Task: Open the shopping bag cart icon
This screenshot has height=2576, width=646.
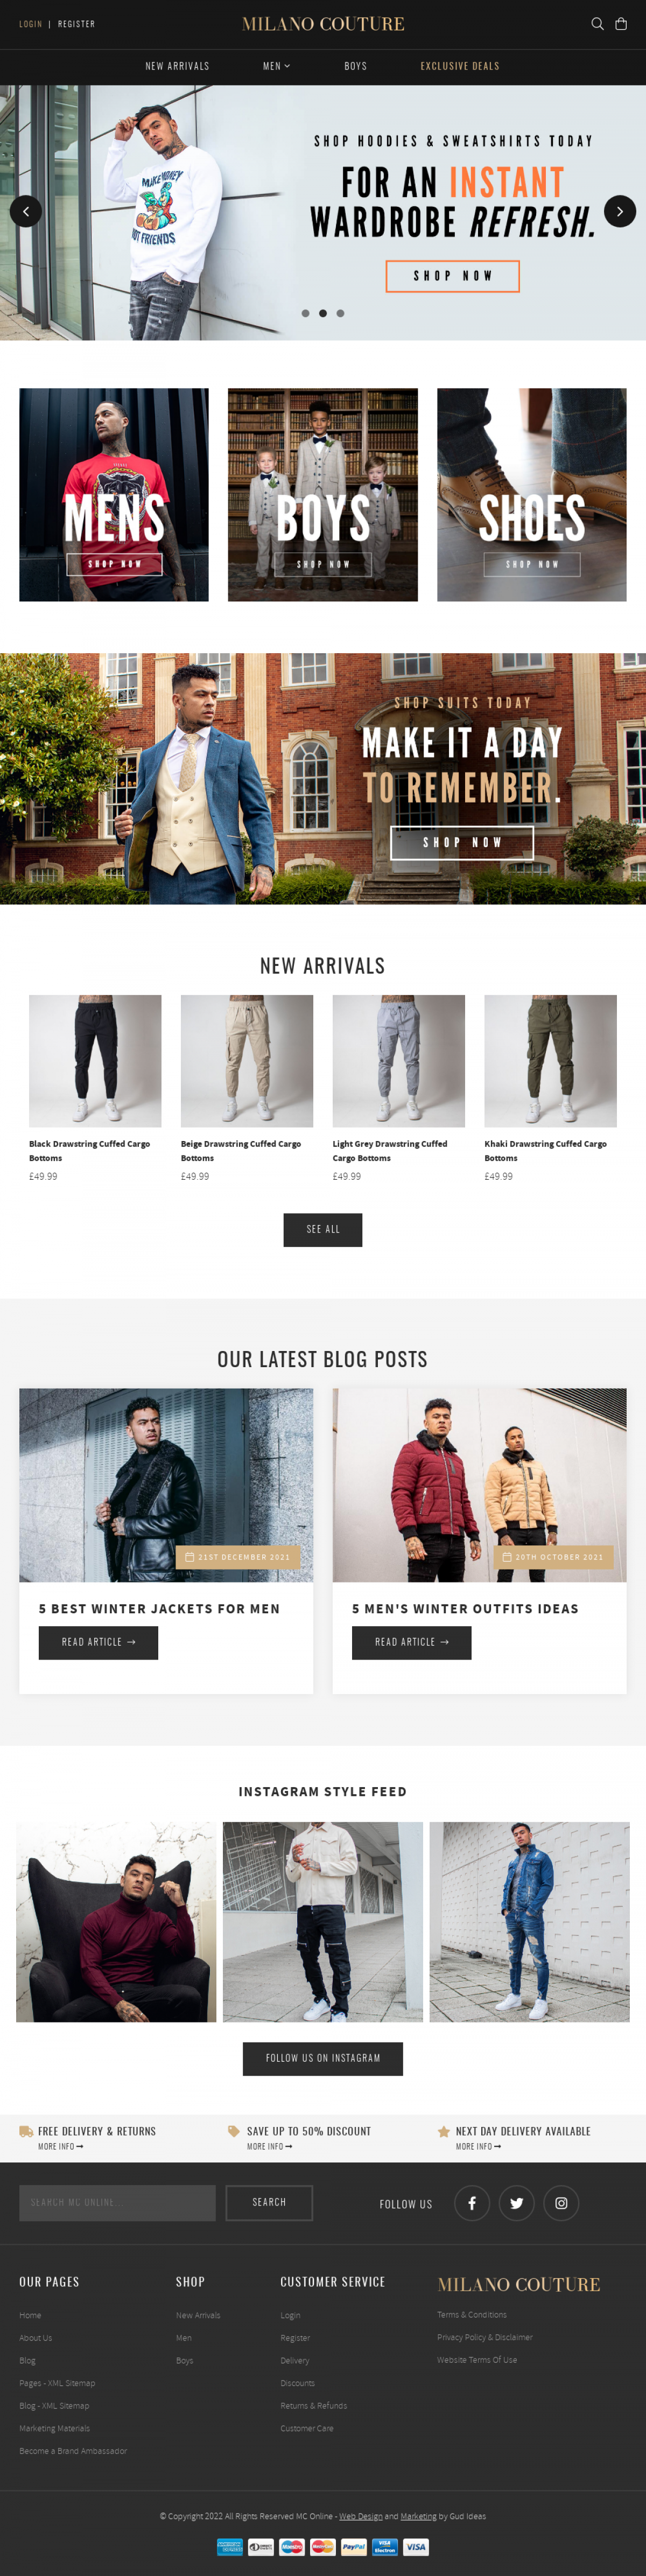Action: (x=621, y=24)
